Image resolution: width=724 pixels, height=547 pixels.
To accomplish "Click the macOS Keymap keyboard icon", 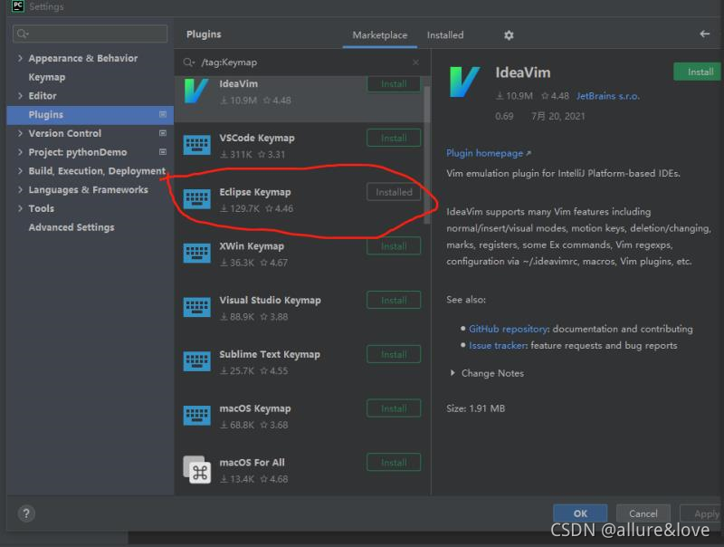I will coord(196,416).
